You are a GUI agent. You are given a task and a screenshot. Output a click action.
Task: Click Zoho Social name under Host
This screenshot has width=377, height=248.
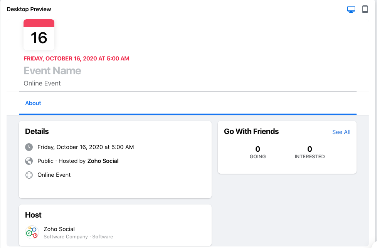pos(59,229)
